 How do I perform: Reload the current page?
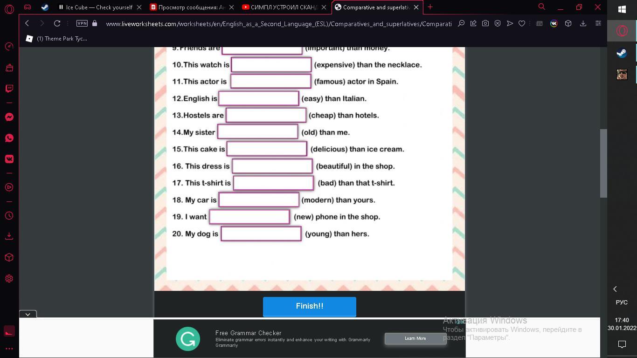[57, 23]
